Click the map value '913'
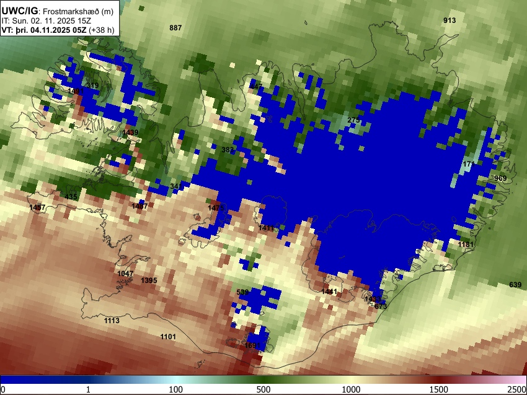 [x=449, y=20]
